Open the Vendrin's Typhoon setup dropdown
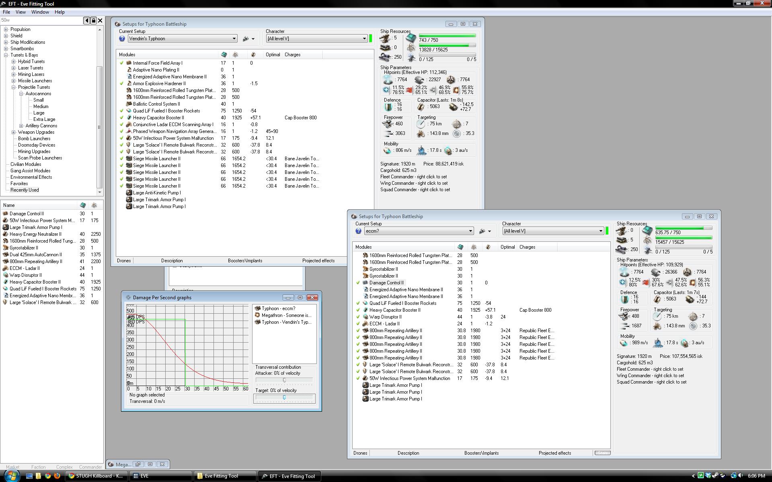The image size is (772, 482). (x=234, y=39)
